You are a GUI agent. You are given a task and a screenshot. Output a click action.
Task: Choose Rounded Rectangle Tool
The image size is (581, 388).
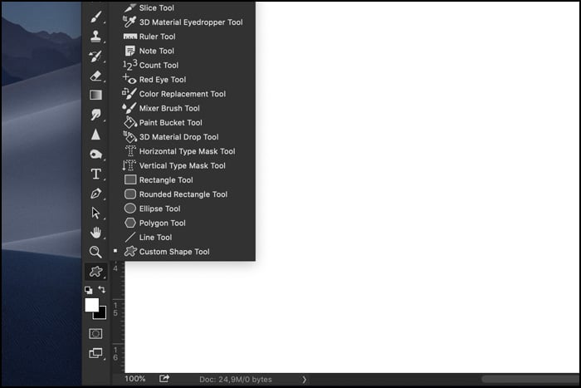pyautogui.click(x=183, y=194)
